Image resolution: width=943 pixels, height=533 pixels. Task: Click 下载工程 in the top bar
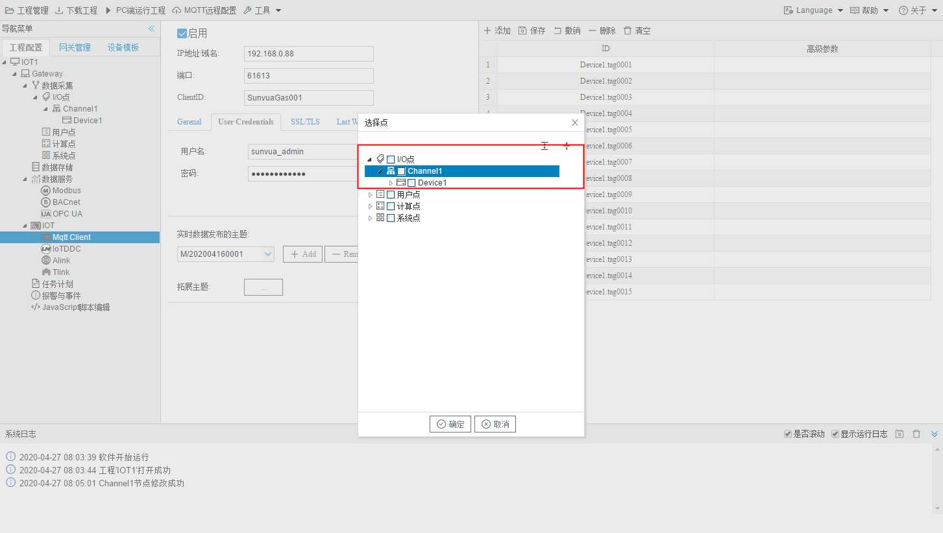(x=76, y=10)
